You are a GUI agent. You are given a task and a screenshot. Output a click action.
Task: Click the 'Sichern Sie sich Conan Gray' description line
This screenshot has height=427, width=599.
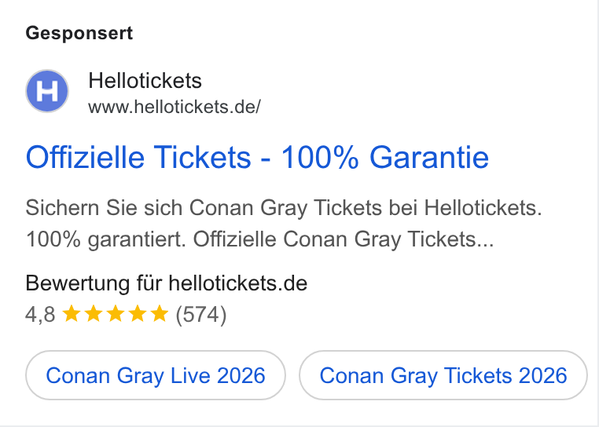click(284, 208)
